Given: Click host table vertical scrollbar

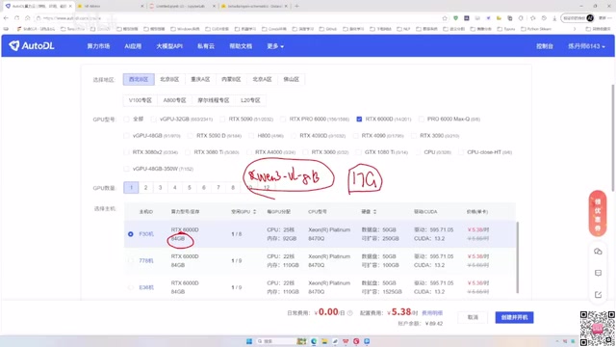Looking at the screenshot, I should [x=518, y=257].
